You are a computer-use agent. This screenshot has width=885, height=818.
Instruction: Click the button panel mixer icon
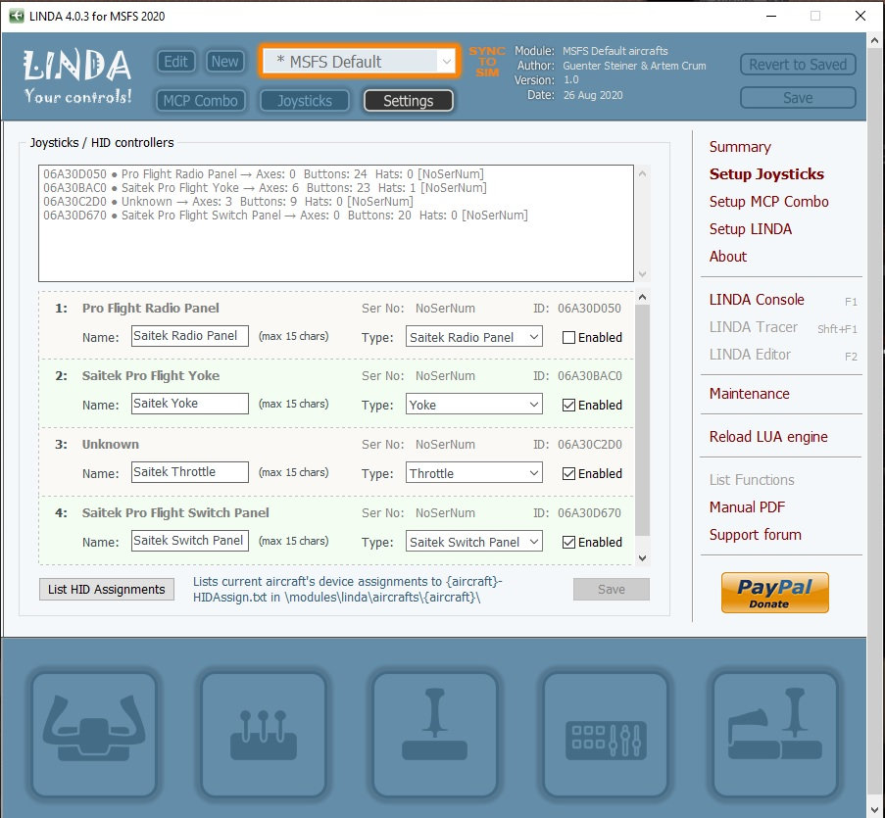[x=606, y=734]
